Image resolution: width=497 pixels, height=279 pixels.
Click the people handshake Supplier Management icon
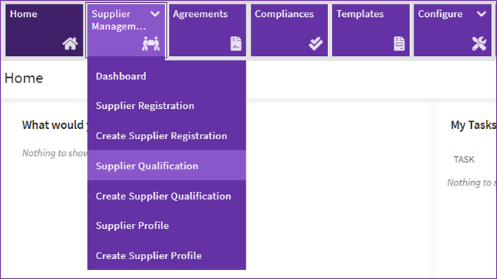151,43
